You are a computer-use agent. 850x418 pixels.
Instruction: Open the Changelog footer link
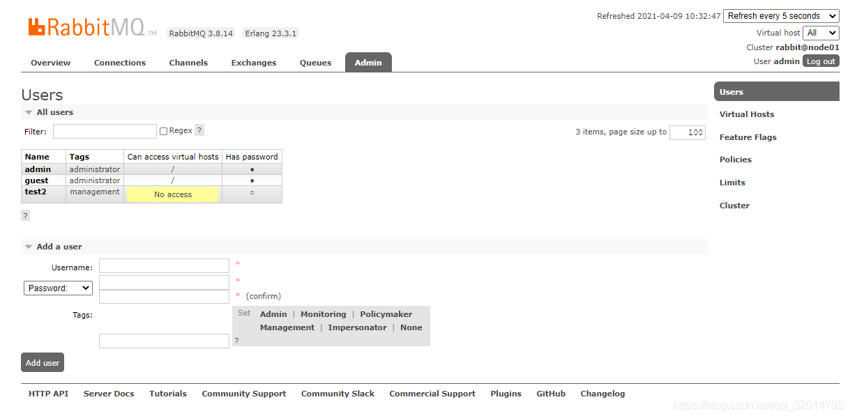(x=602, y=394)
